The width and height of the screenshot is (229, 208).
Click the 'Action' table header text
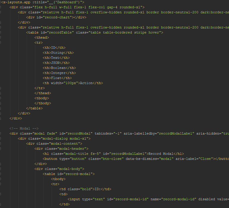[87, 83]
